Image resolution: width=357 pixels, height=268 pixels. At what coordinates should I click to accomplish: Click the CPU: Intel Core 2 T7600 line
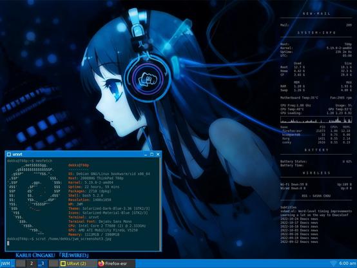point(107,225)
